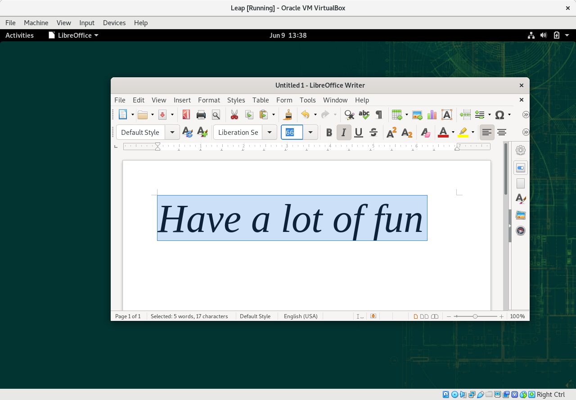Click the Export as PDF icon

(x=186, y=115)
